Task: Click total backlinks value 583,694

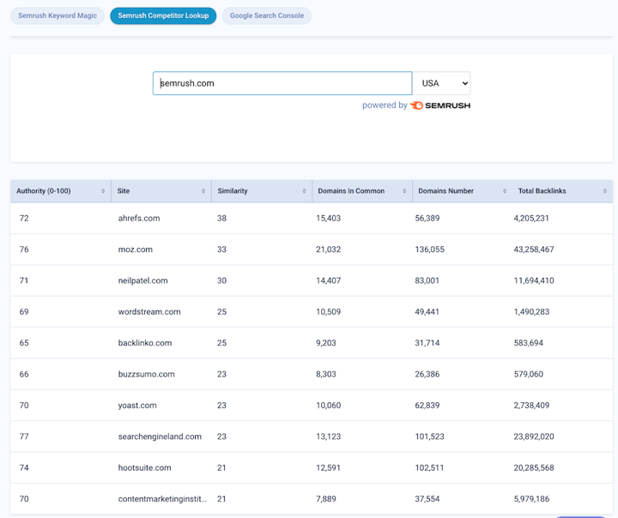Action: tap(528, 343)
